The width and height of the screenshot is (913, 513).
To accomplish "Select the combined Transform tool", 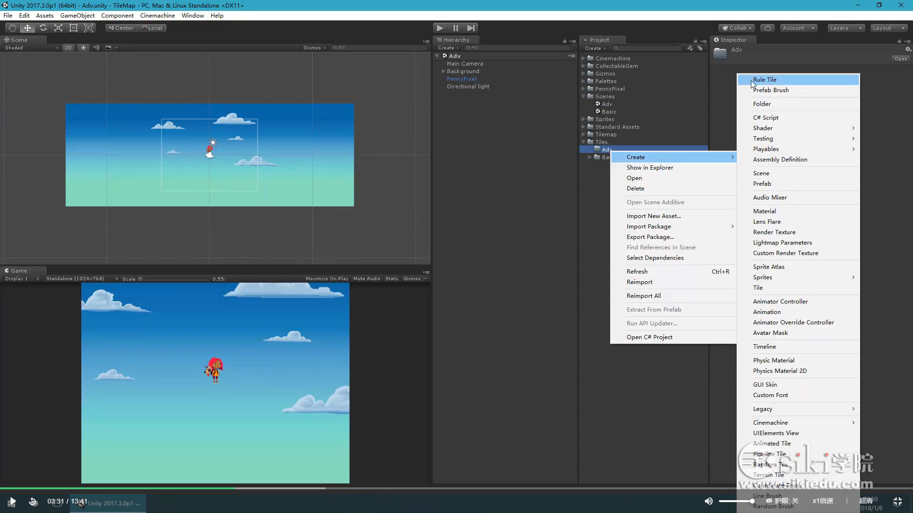I will [88, 28].
